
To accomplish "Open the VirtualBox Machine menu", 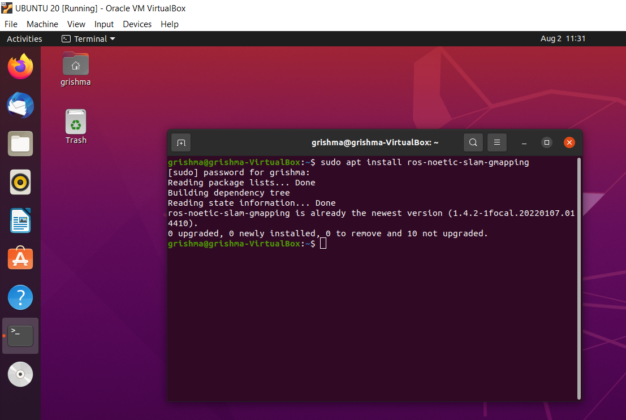I will click(x=42, y=24).
